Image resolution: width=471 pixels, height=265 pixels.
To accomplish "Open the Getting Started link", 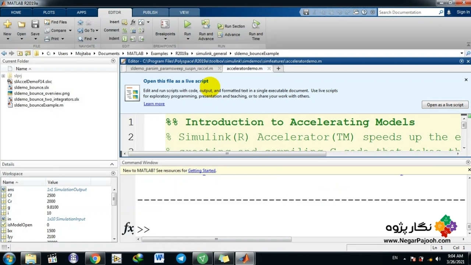I will point(202,170).
